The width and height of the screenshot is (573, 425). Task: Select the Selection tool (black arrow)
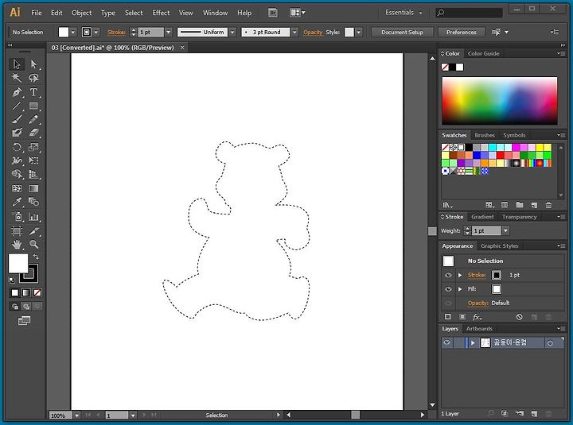17,64
